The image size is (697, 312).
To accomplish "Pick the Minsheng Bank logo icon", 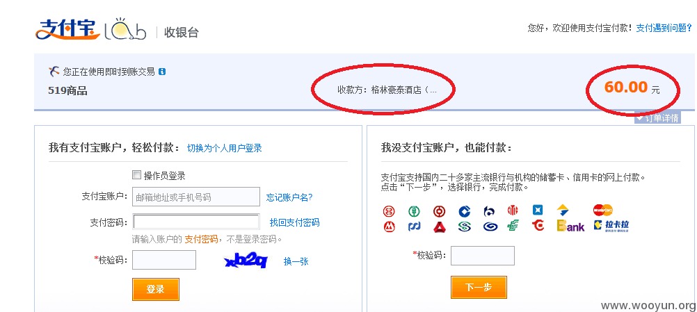I will (465, 227).
